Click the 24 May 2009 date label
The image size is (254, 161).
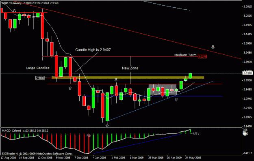point(193,158)
